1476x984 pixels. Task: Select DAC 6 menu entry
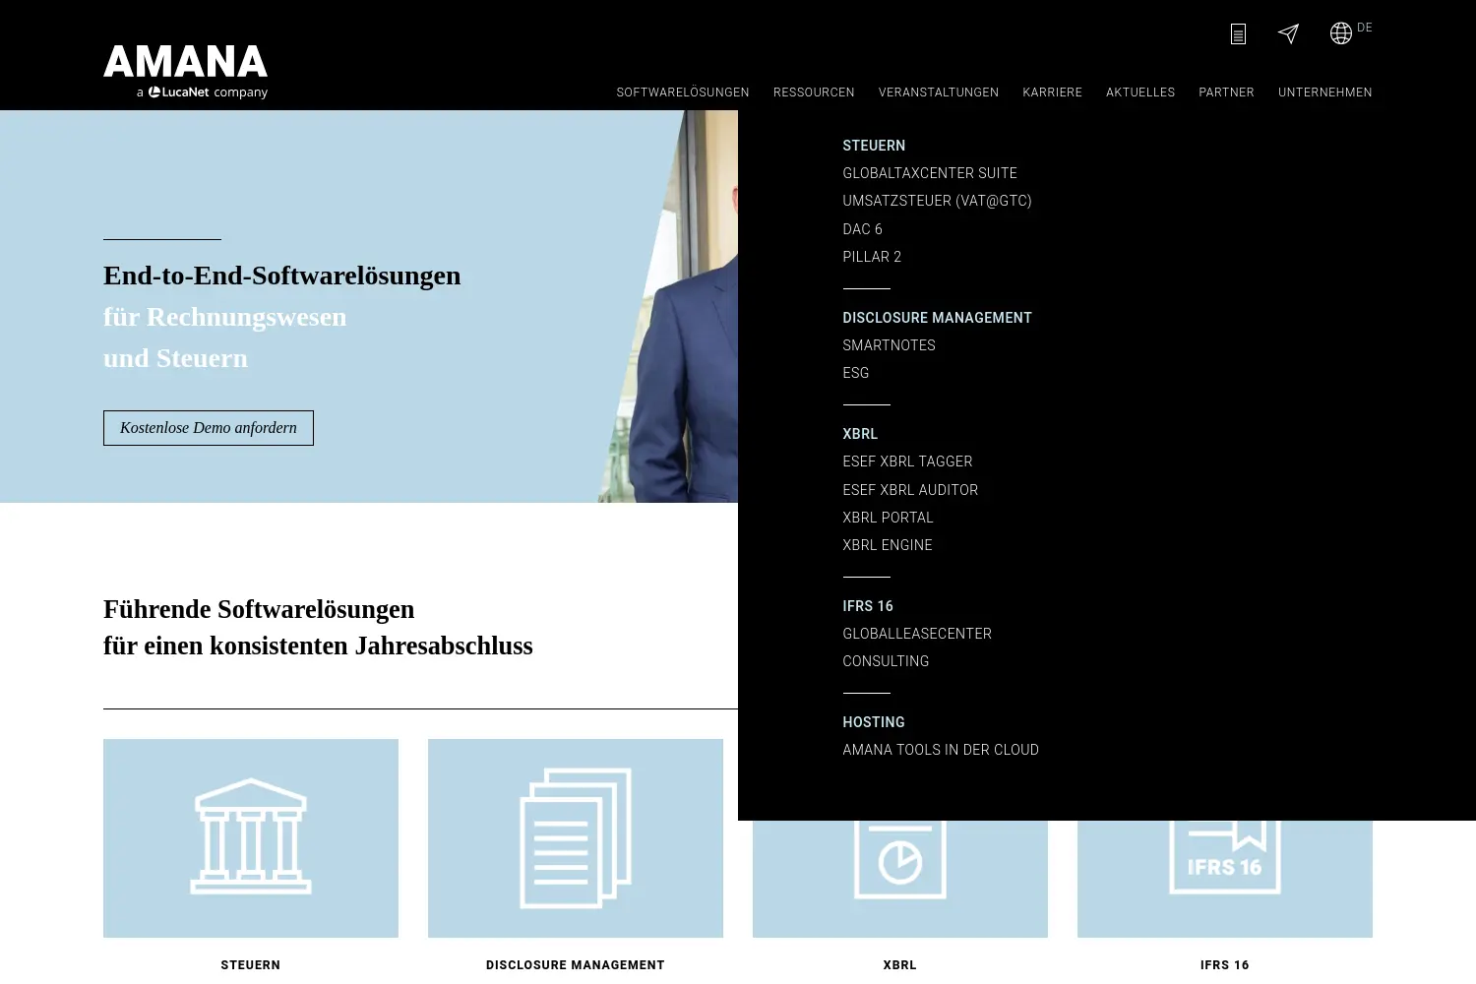point(862,229)
